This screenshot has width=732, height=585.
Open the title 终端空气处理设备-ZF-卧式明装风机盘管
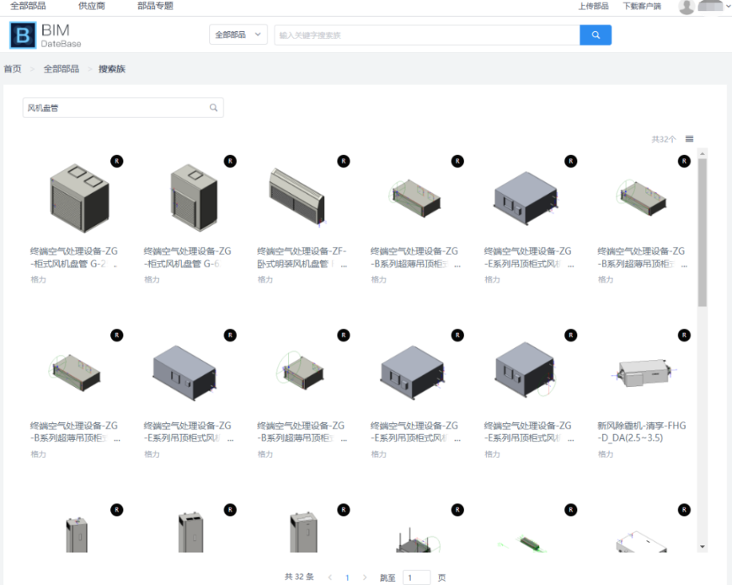pos(302,257)
